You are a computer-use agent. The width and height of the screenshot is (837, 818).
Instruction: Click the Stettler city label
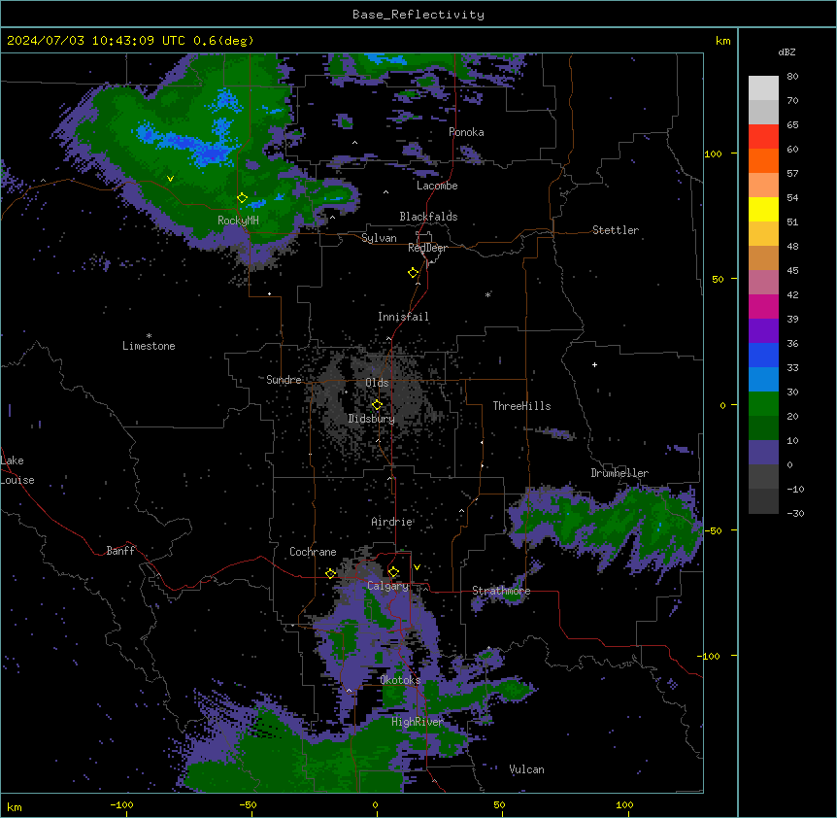tap(616, 230)
